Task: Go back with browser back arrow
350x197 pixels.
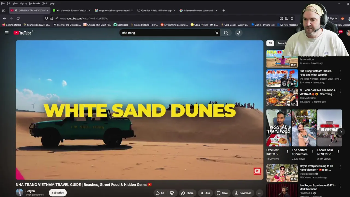Action: [4, 18]
